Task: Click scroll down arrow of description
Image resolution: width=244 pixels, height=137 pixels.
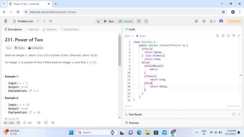Action: [120, 118]
